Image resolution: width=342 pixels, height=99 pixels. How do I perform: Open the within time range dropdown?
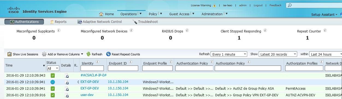tap(326, 54)
